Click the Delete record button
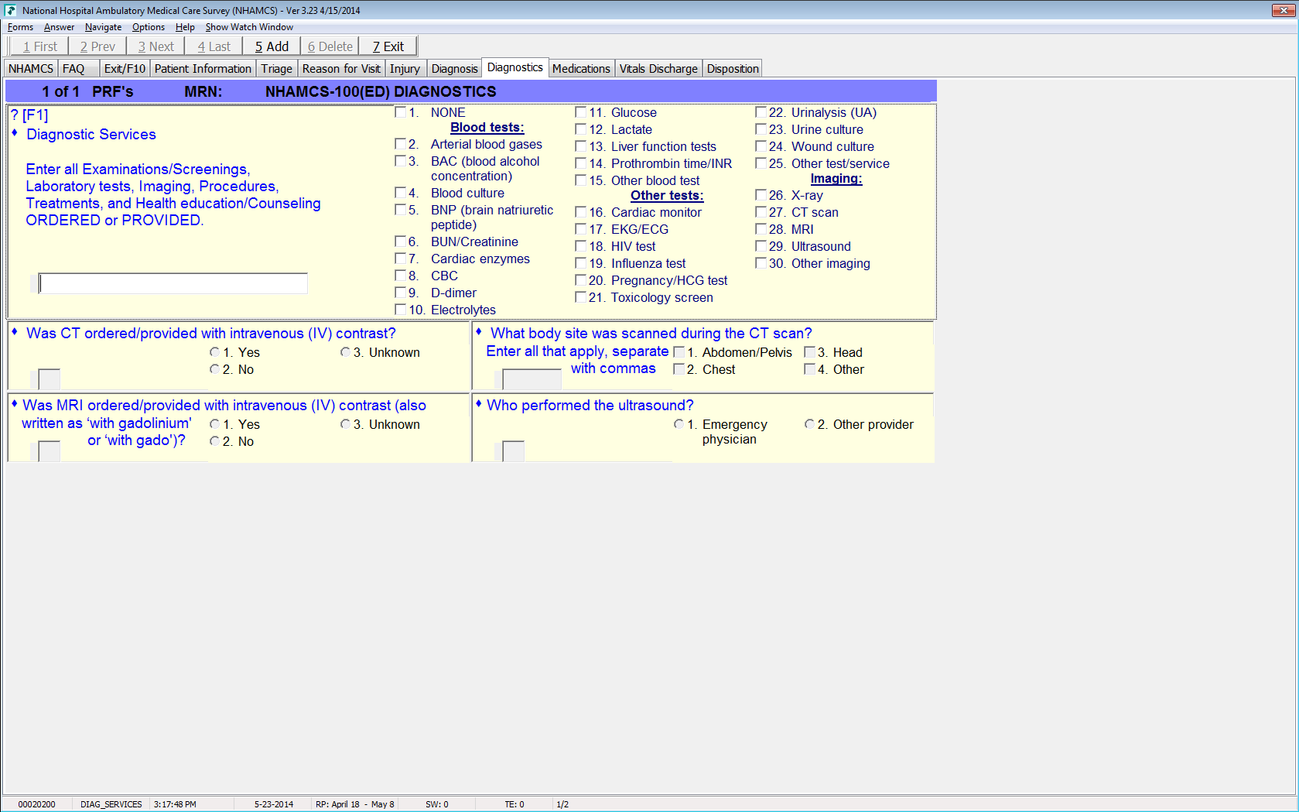The image size is (1299, 812). pos(330,46)
